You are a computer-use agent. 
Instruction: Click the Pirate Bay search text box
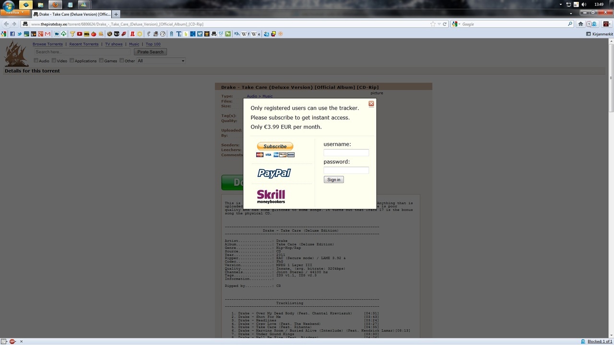(x=82, y=52)
